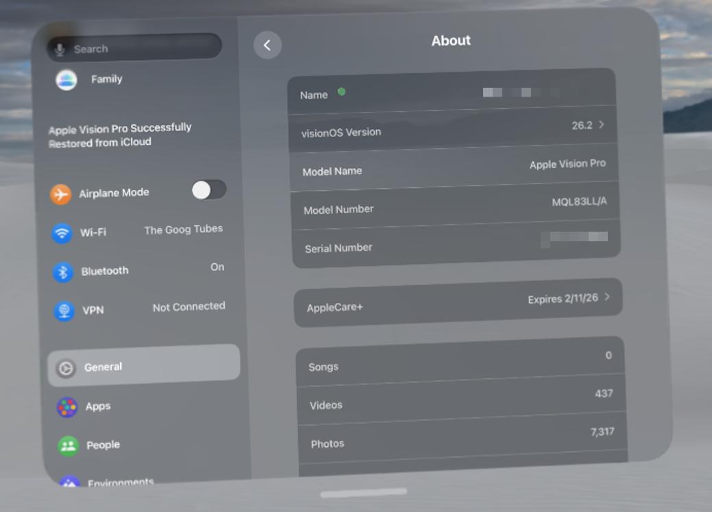Open AppleCare+ coverage details chevron
712x512 pixels.
tap(606, 297)
